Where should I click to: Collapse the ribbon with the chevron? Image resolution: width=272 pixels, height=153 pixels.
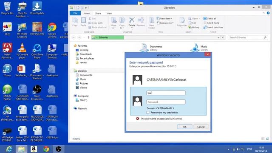point(263,13)
